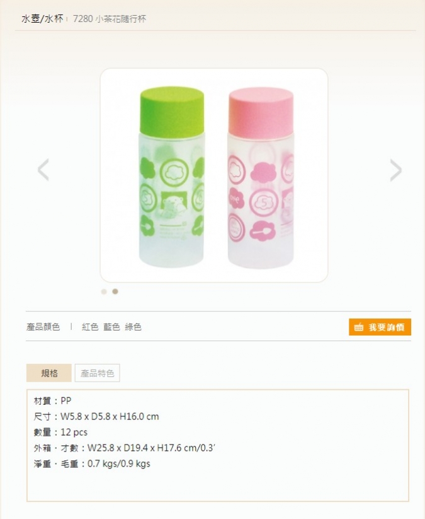Image resolution: width=425 pixels, height=519 pixels.
Task: Choose the 綠色 color option
Action: coord(133,327)
